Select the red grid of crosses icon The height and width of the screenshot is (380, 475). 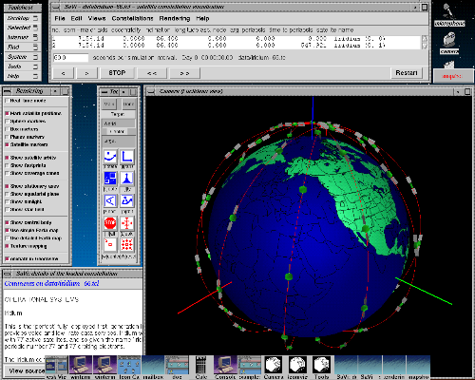(127, 244)
